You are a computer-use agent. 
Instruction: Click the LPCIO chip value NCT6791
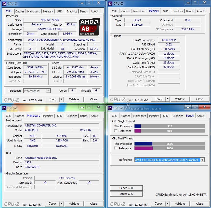(x=62, y=146)
